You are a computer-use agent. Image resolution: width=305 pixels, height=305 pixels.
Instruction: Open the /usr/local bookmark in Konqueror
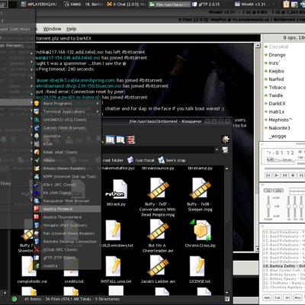(141, 160)
